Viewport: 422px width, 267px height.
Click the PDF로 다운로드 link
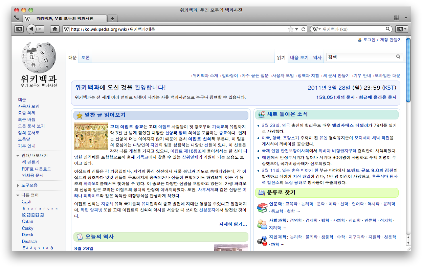37,169
